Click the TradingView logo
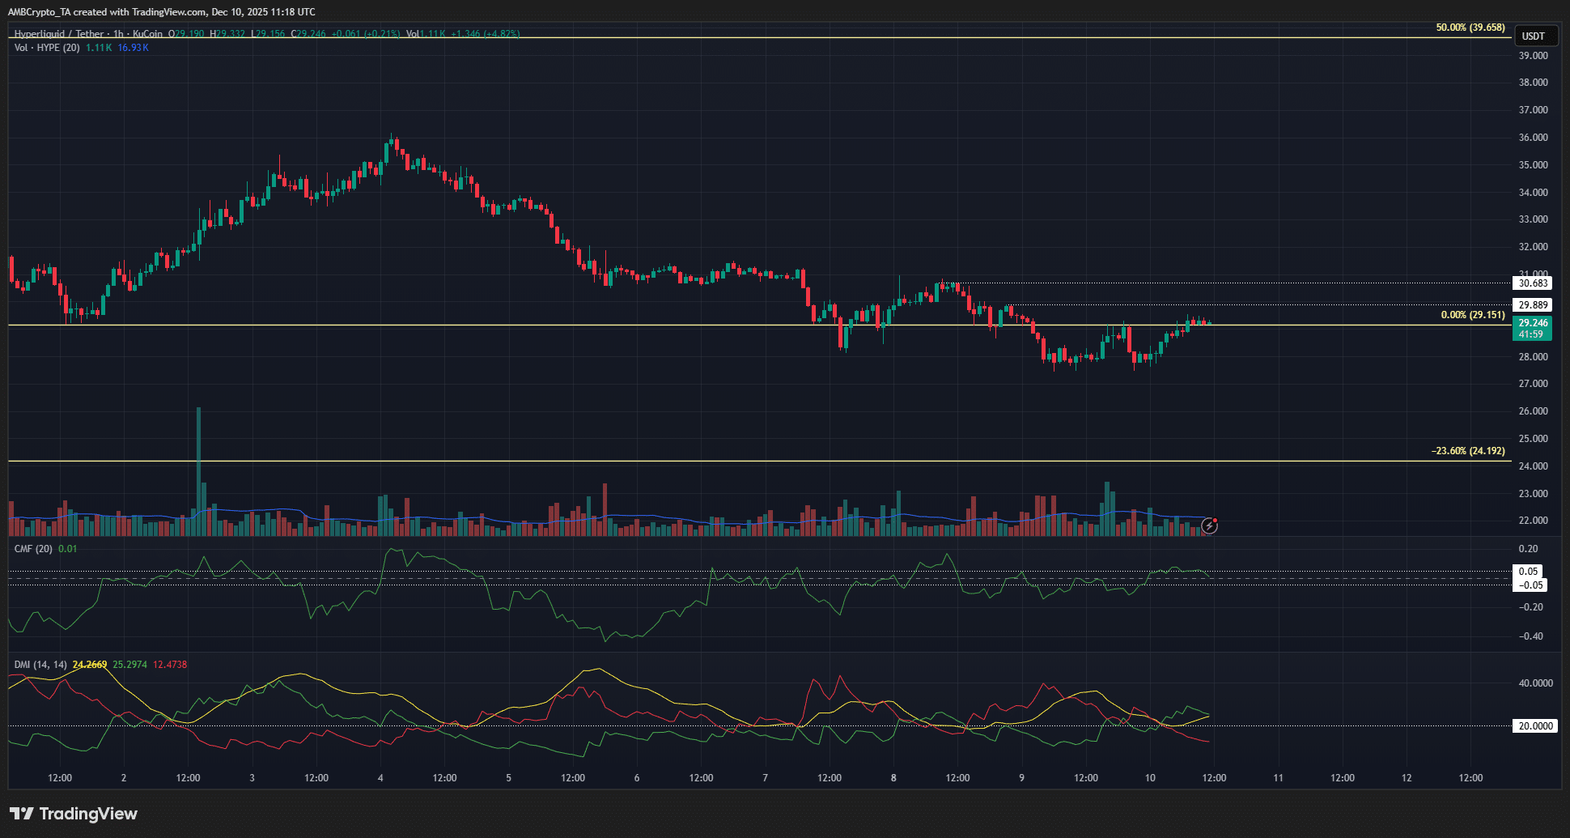Image resolution: width=1570 pixels, height=838 pixels. point(73,813)
